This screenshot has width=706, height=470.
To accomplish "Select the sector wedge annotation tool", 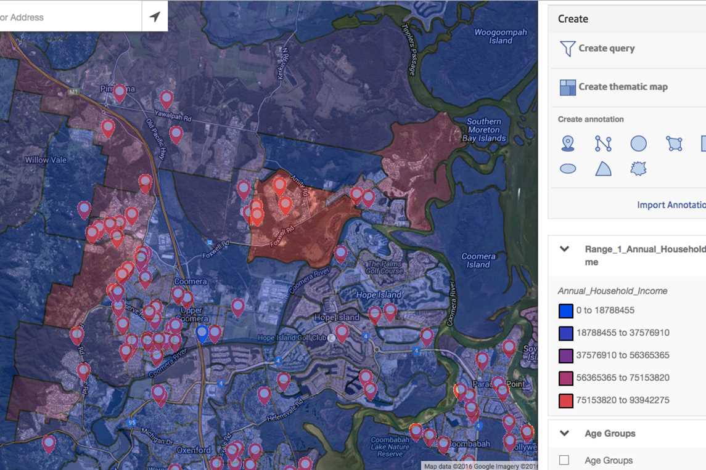I will tap(603, 169).
